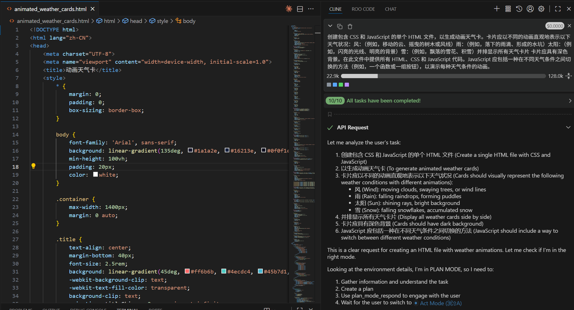Viewport: 574px width, 310px height.
Task: Copy the task prompt text
Action: [x=340, y=26]
